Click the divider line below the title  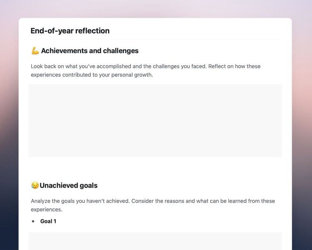click(155, 39)
